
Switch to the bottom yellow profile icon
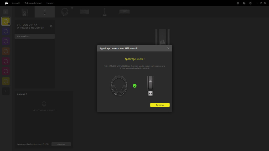[x=6, y=81]
